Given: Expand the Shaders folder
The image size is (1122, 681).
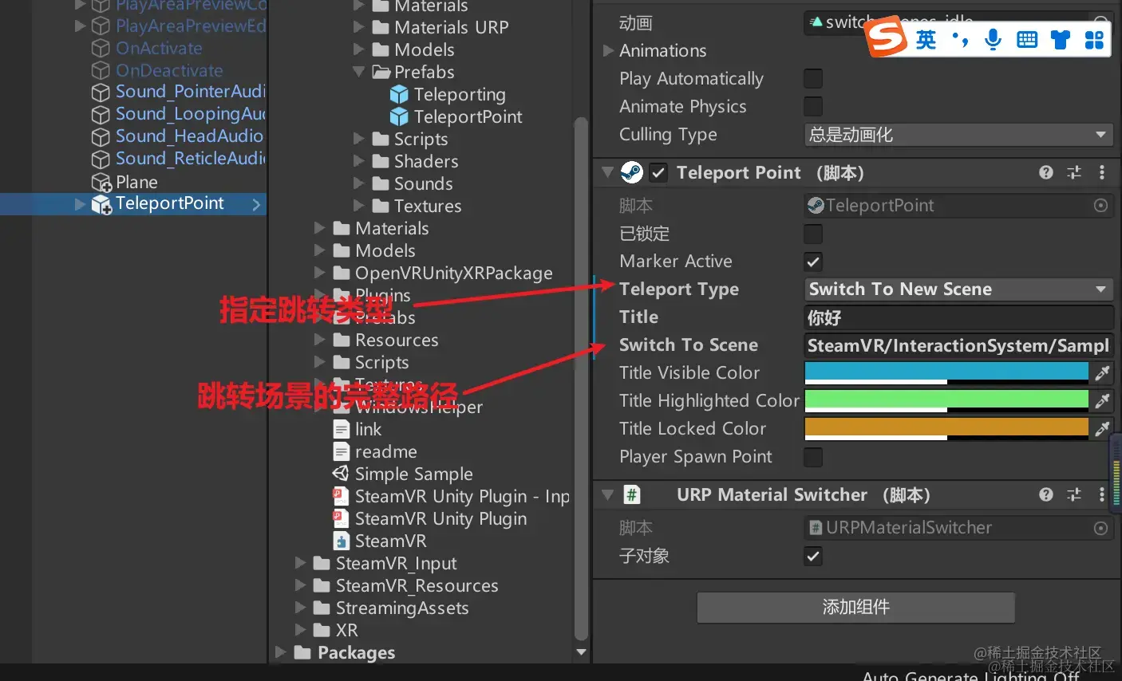Looking at the screenshot, I should coord(358,161).
